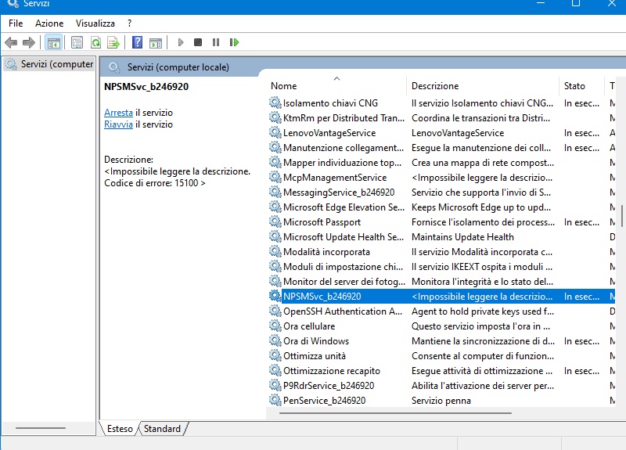Toggle the console tree pane icon

pyautogui.click(x=53, y=42)
